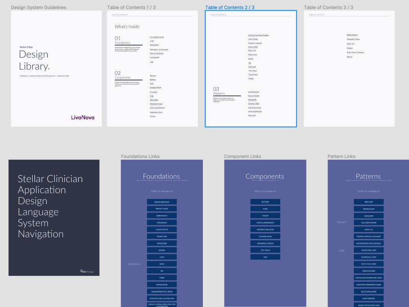Select the Foundations Links frame label
409x307 pixels.
(140, 156)
